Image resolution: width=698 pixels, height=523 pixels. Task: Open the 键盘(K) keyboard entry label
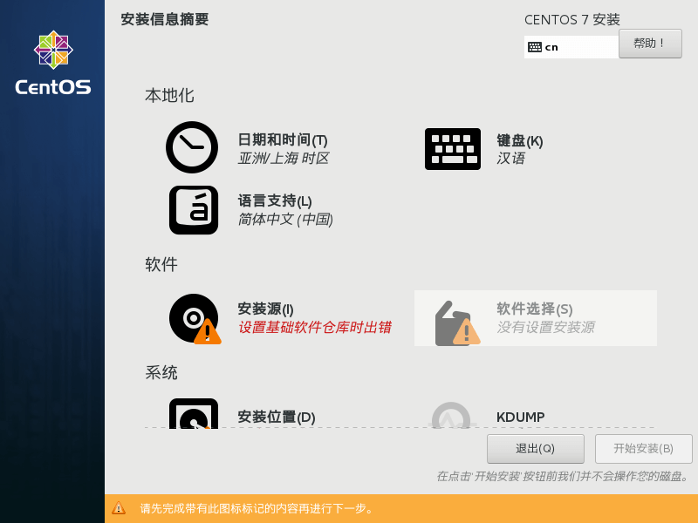tap(519, 140)
